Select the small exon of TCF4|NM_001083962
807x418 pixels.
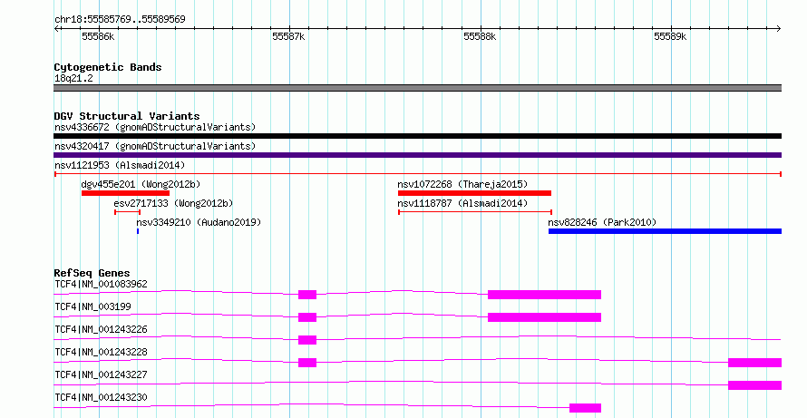(307, 295)
